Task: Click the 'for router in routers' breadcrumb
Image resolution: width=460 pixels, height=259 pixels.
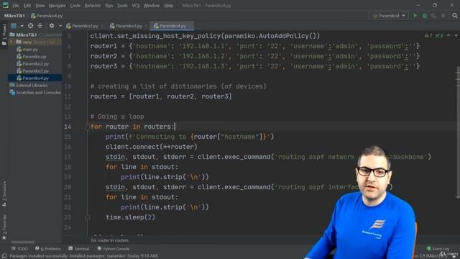Action: coord(109,240)
